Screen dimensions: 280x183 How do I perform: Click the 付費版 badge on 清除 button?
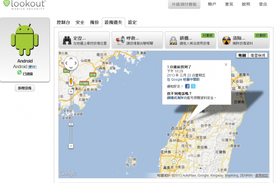(261, 35)
